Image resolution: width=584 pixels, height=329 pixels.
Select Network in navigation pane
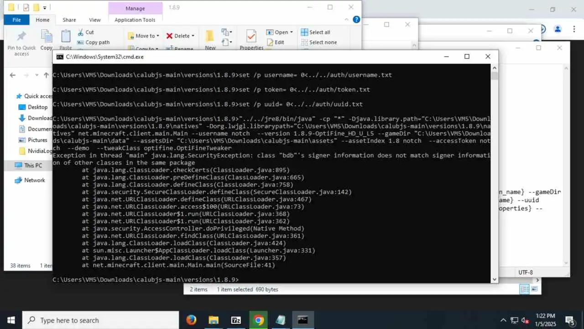click(x=30, y=180)
